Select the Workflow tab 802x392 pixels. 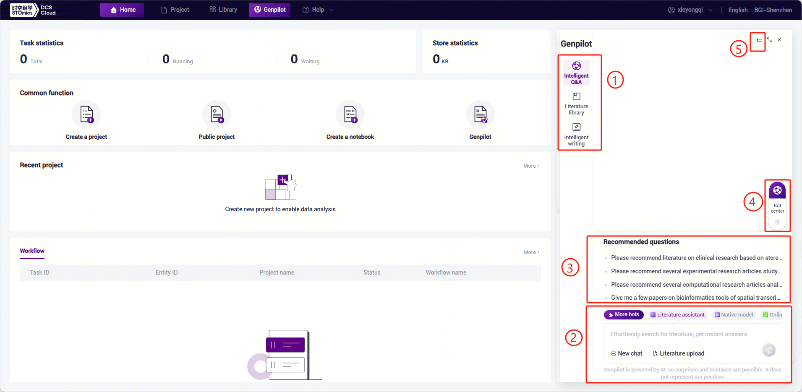32,251
